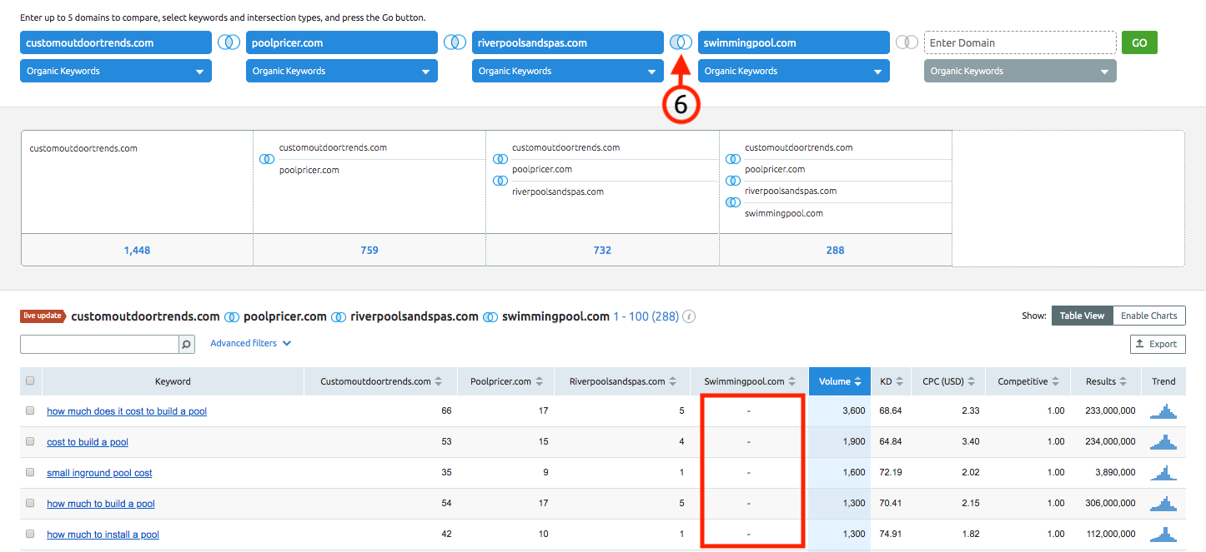The width and height of the screenshot is (1206, 552).
Task: Open Organic Keywords dropdown under swimmingpool.com
Action: point(793,72)
